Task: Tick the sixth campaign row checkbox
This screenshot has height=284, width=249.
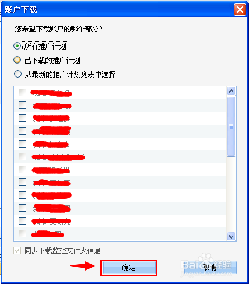Action: pos(22,156)
